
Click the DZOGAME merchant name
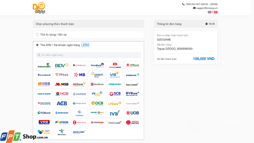(x=164, y=39)
